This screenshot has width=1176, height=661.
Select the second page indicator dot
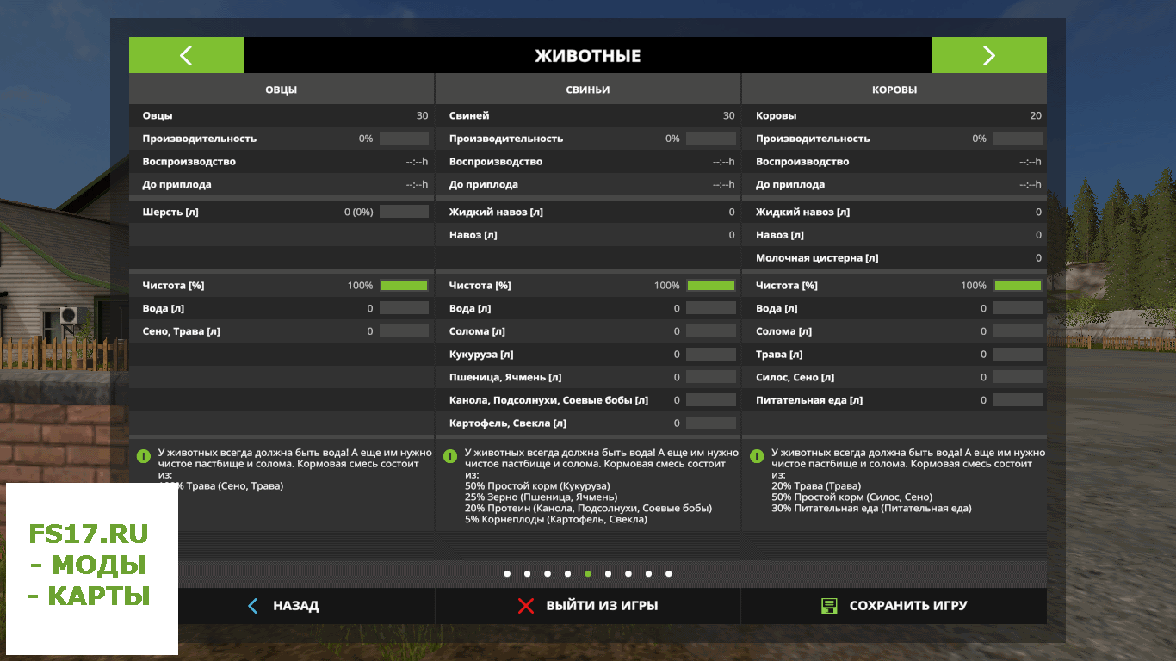527,573
